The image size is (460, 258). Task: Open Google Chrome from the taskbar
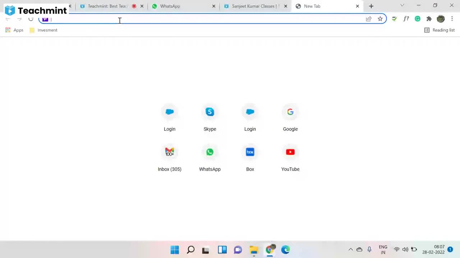click(x=270, y=250)
